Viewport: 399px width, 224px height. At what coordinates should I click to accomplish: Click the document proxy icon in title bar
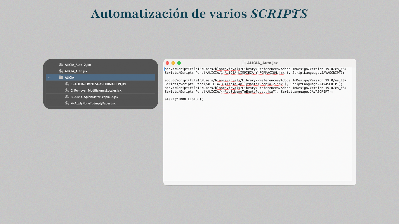click(x=244, y=63)
